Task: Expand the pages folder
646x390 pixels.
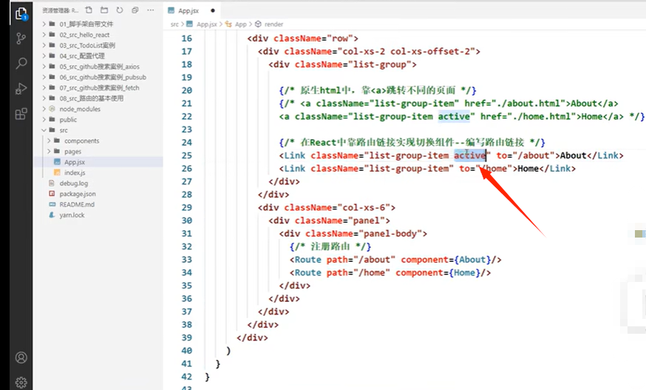Action: [72, 152]
